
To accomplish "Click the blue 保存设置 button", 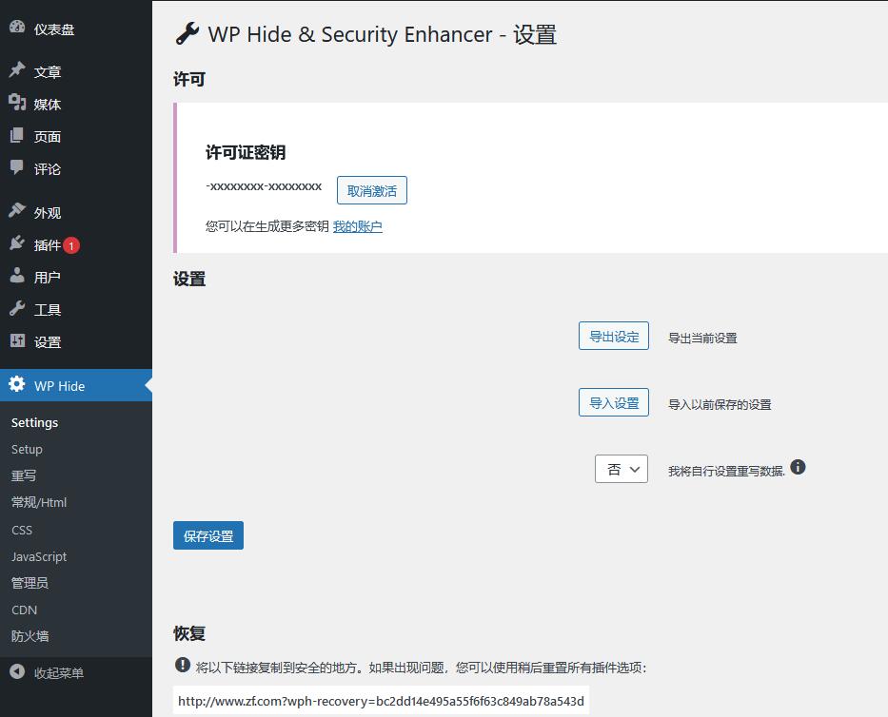I will click(208, 535).
